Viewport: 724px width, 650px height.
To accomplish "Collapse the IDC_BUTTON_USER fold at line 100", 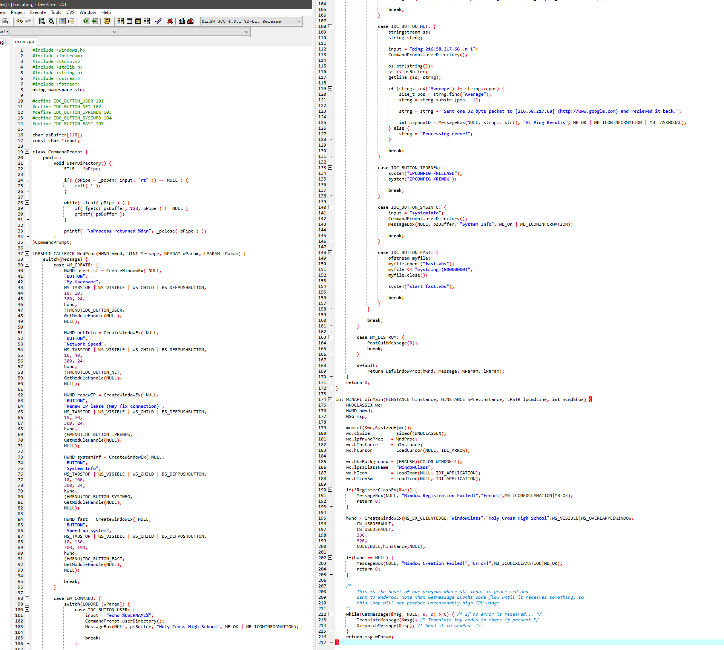I will 27,610.
